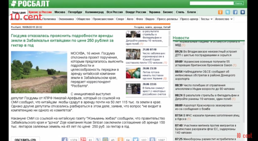
Task: Open 09:26 Владикавказ ДТП news item
Action: click(206, 53)
